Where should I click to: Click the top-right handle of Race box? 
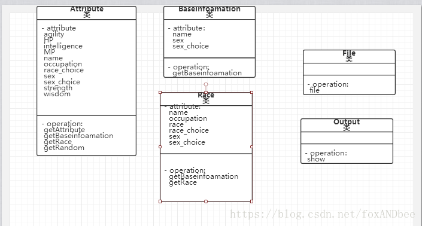[251, 93]
